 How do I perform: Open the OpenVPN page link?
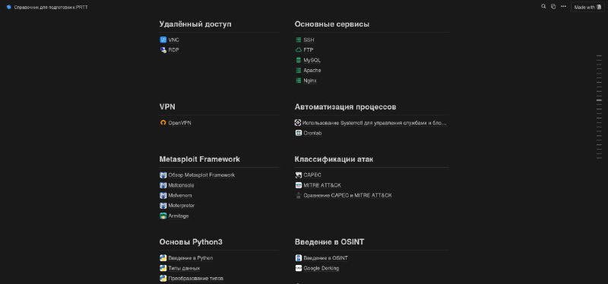179,123
